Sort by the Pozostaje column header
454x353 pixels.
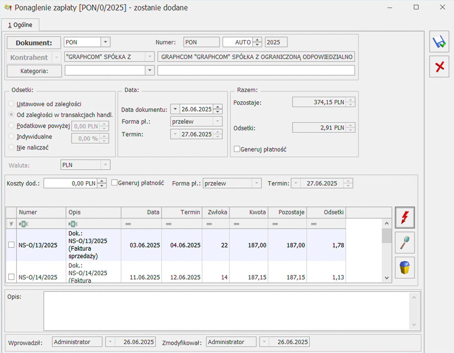pyautogui.click(x=287, y=212)
